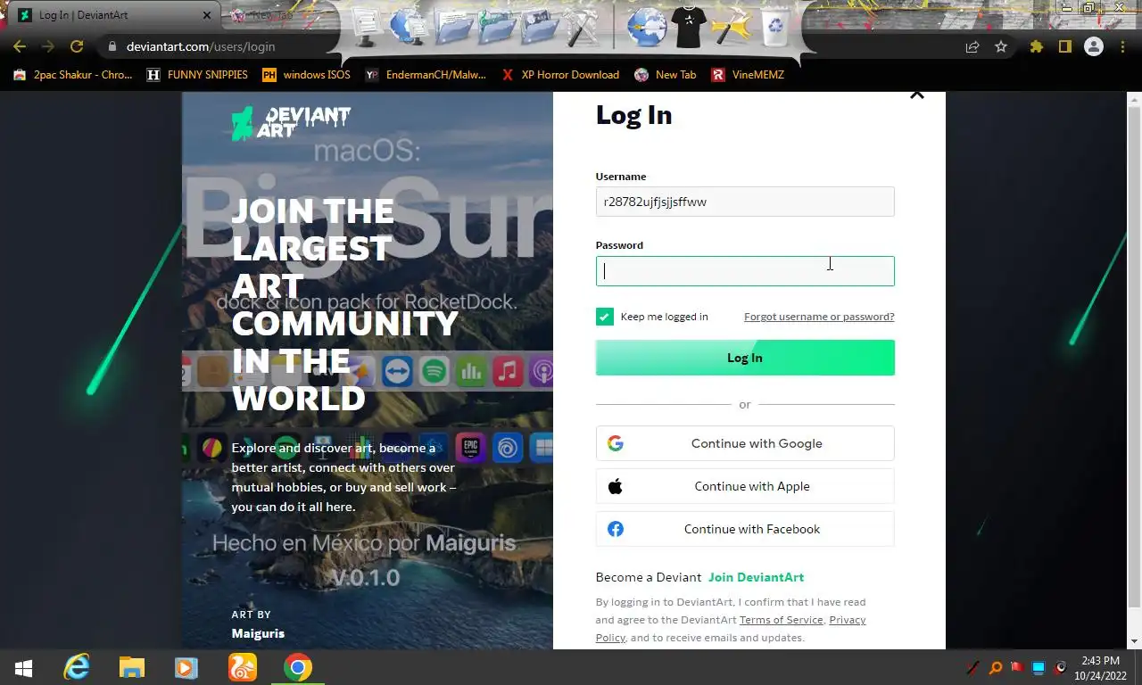Open VineMEMZ bookmark

[x=748, y=75]
